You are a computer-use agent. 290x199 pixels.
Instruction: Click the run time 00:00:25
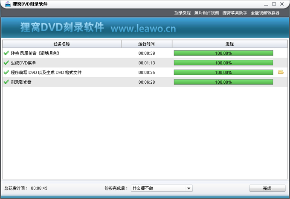[x=147, y=73]
